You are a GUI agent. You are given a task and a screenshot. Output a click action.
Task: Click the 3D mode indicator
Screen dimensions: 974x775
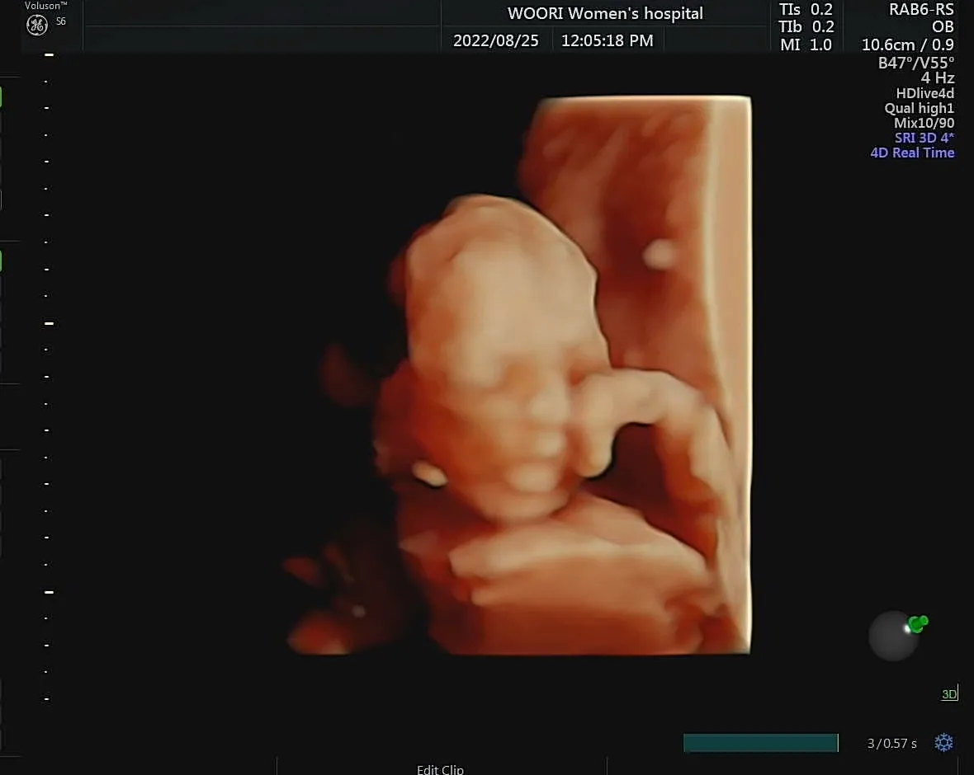(x=949, y=693)
